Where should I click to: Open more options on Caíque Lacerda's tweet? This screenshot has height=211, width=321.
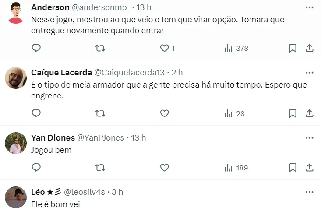[x=309, y=72]
